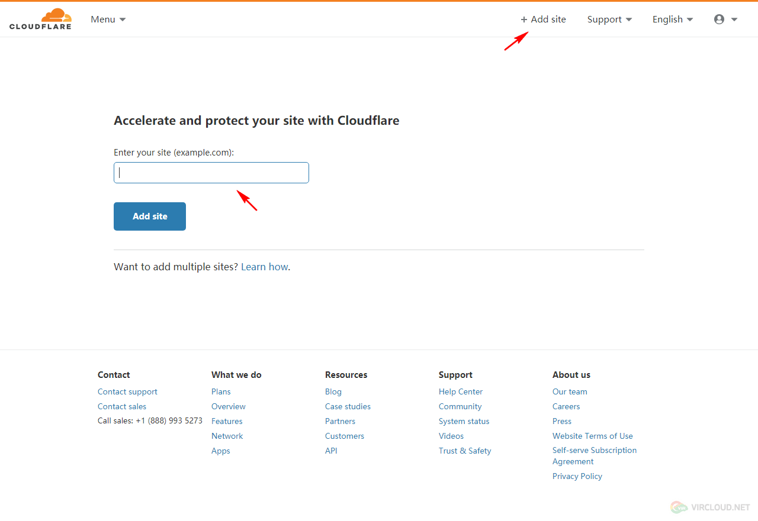This screenshot has width=758, height=521.
Task: Expand the Menu dropdown
Action: (108, 20)
